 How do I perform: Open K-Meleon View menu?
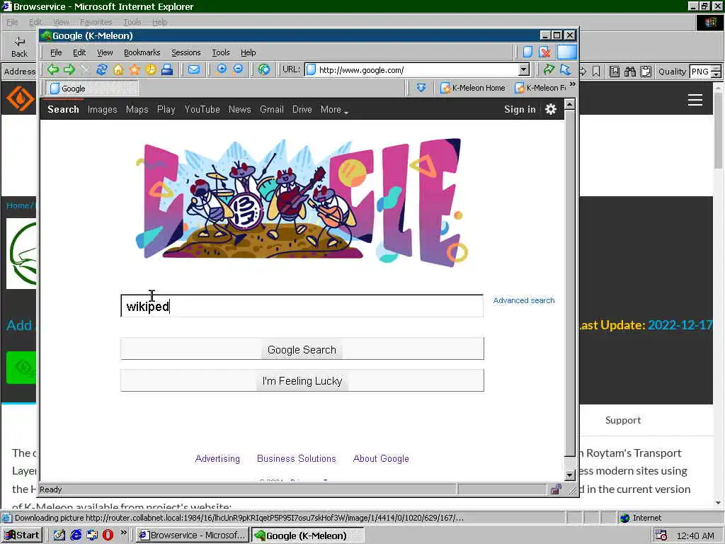pyautogui.click(x=105, y=52)
